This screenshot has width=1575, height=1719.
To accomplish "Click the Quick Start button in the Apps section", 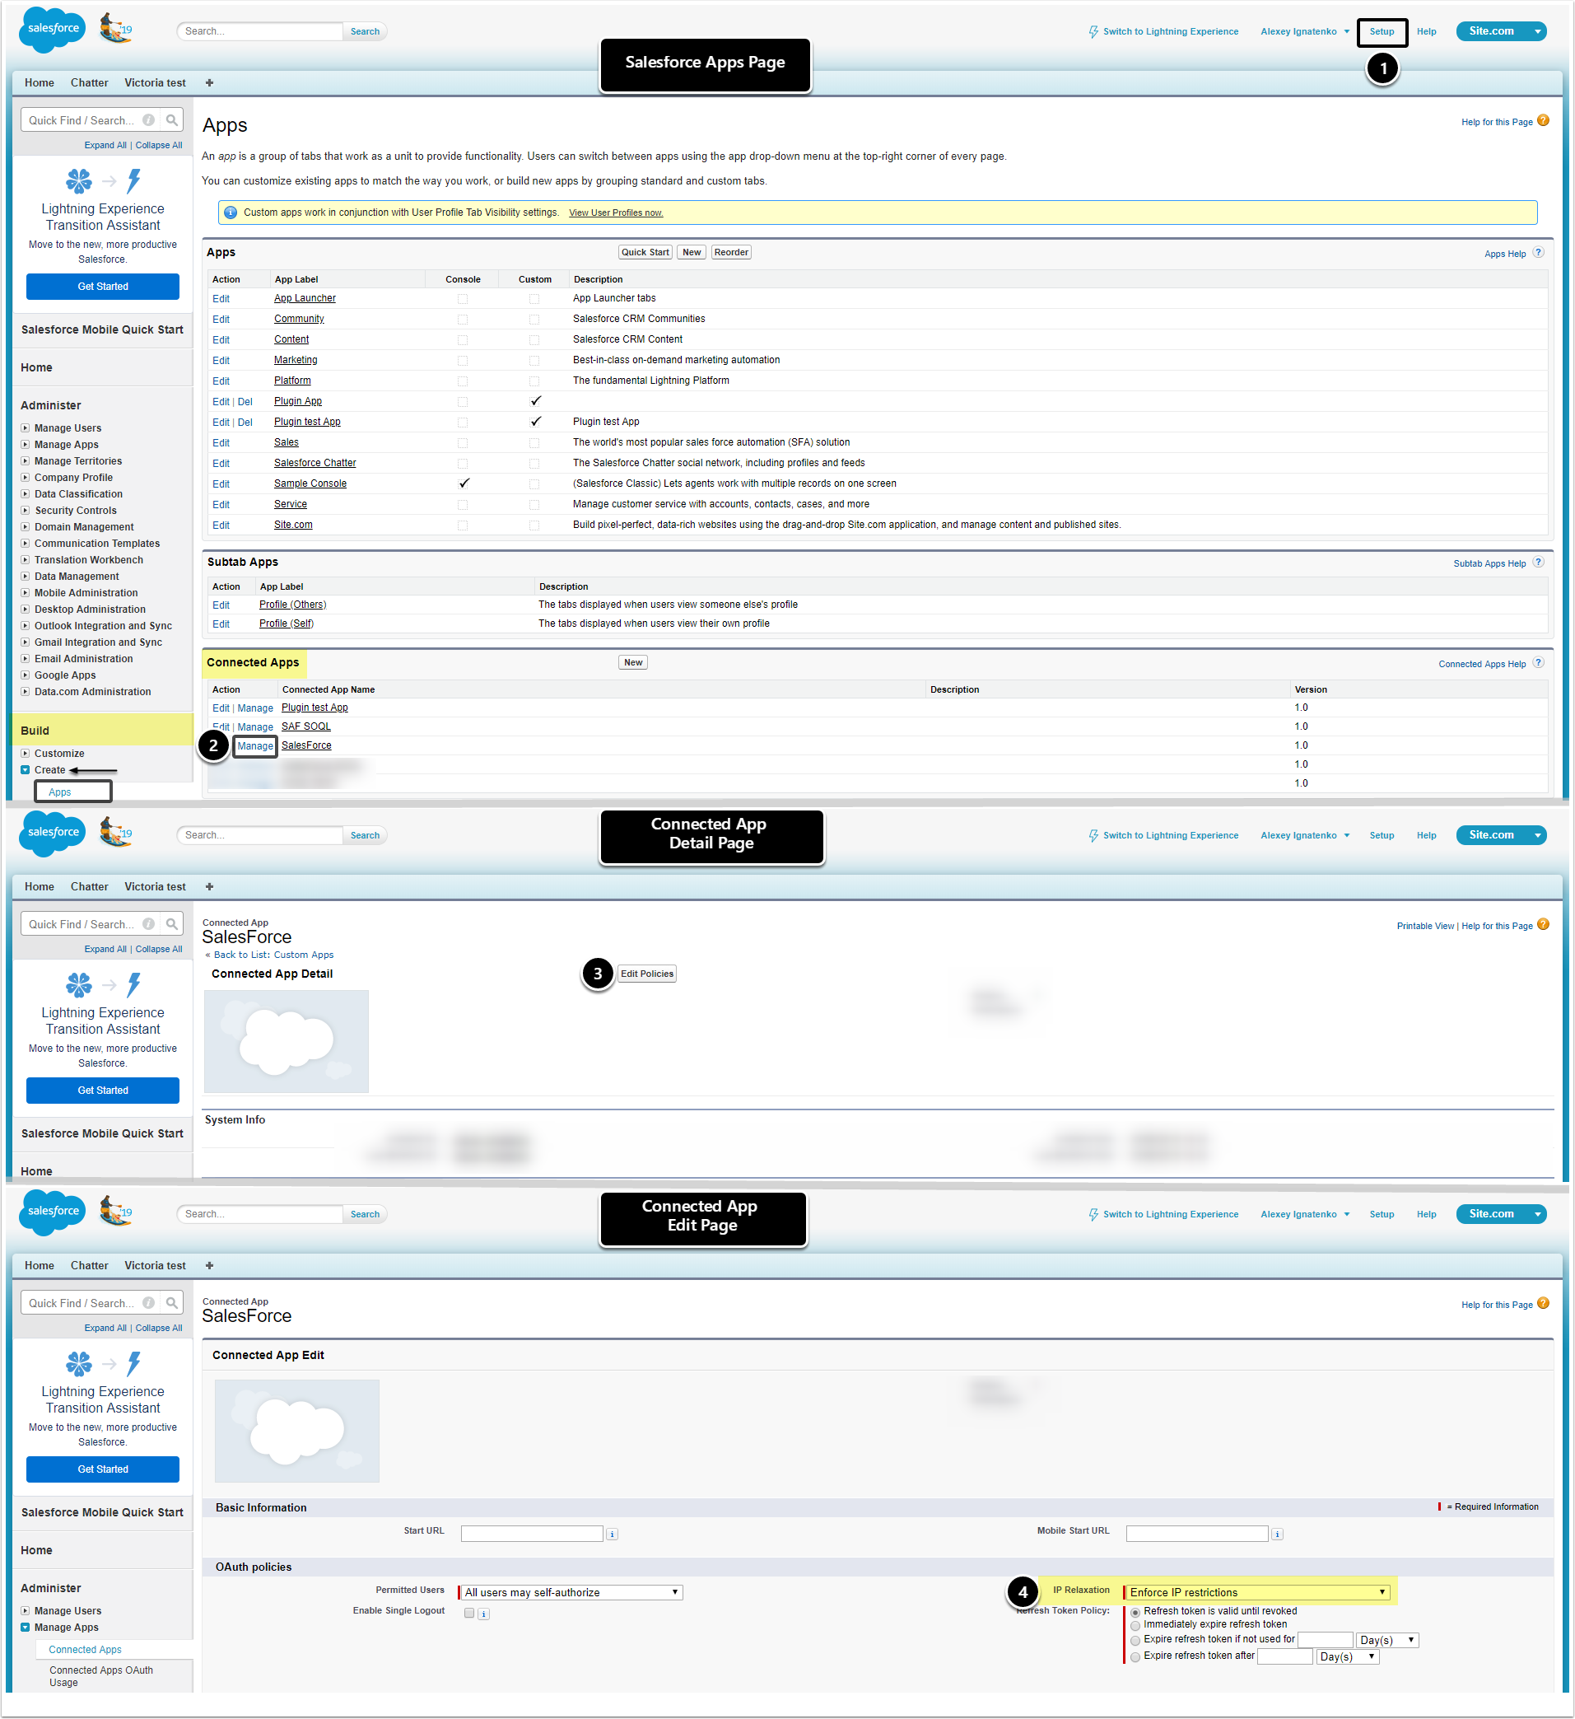I will point(645,252).
